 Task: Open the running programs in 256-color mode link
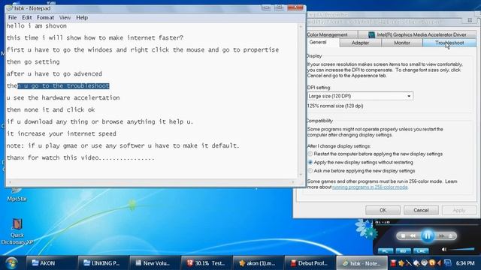tap(370, 187)
